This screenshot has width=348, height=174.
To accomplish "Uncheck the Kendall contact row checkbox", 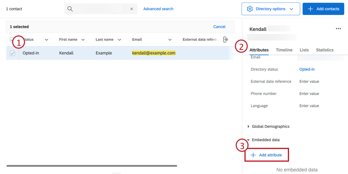I will pyautogui.click(x=12, y=53).
